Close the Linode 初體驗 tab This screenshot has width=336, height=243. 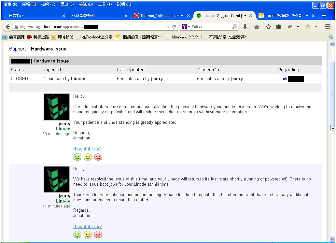pos(313,16)
